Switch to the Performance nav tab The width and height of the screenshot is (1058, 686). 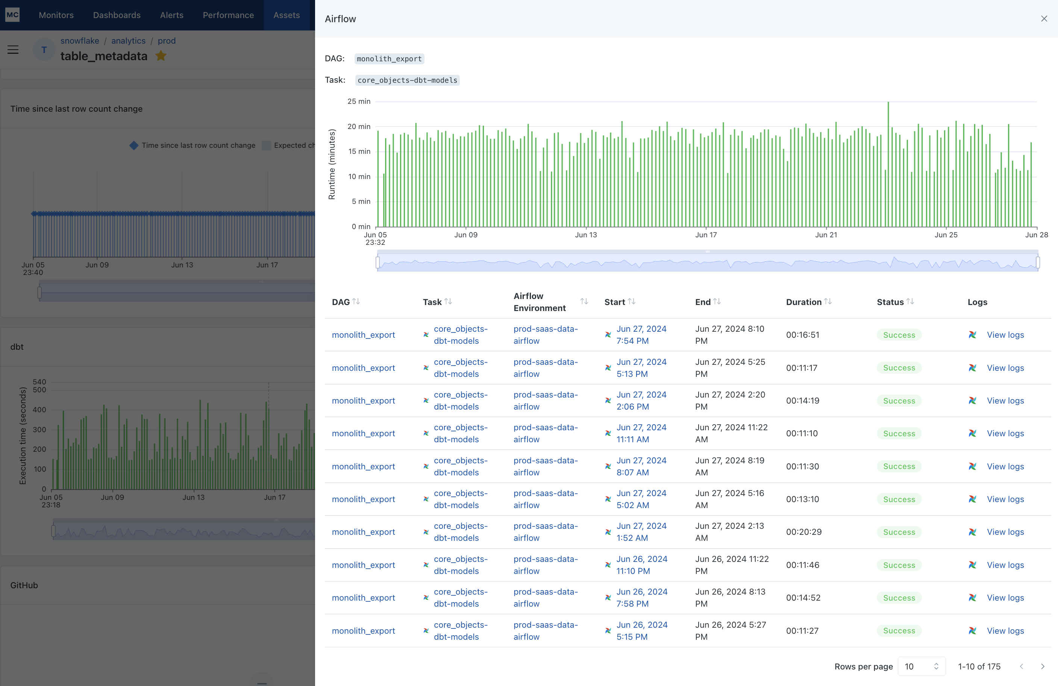[x=228, y=15]
